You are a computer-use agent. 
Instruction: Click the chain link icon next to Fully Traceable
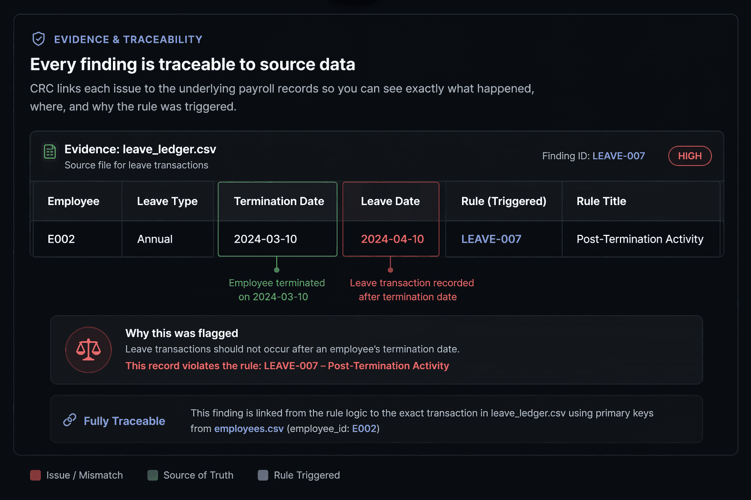click(x=70, y=419)
